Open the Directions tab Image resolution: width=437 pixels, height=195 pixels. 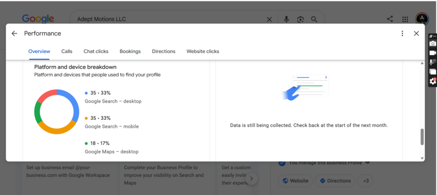(x=163, y=51)
